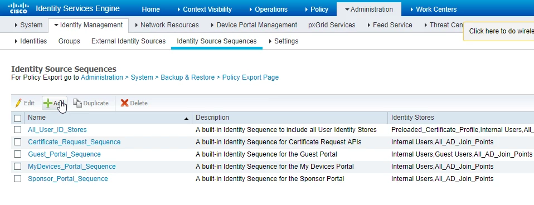Toggle the select-all header checkbox
This screenshot has width=534, height=205.
point(17,118)
